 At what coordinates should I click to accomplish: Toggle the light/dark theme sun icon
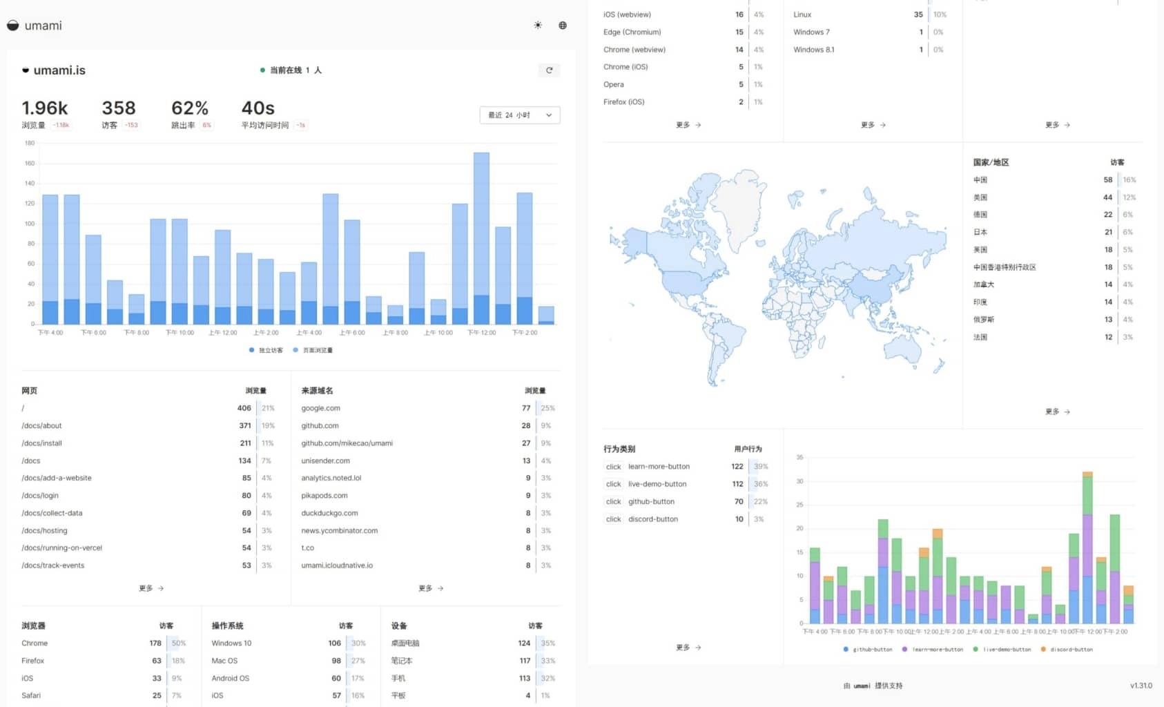[x=538, y=26]
